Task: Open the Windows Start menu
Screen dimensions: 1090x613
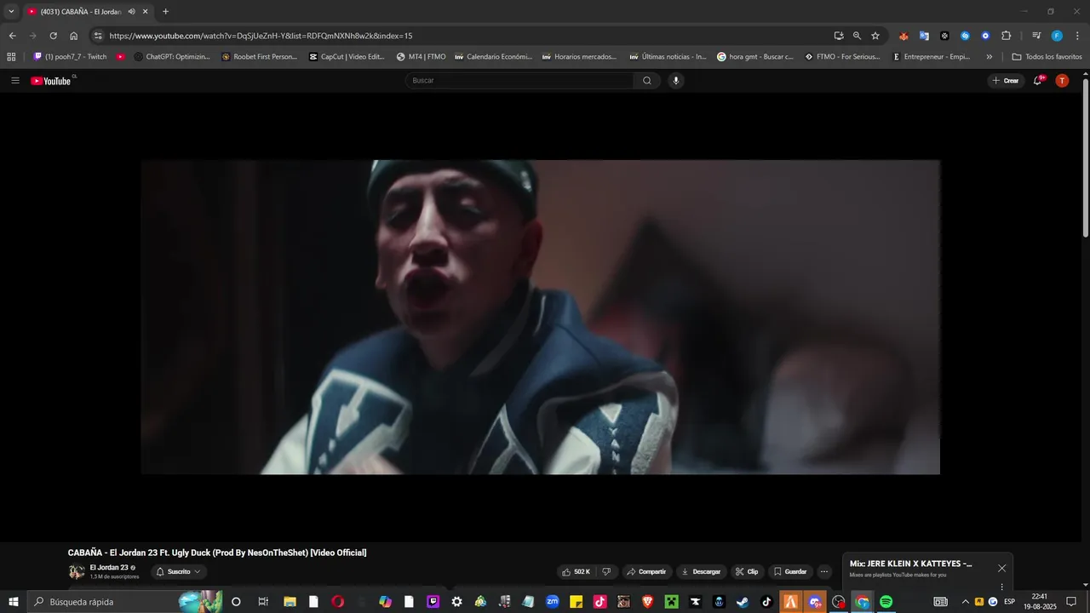Action: coord(13,602)
